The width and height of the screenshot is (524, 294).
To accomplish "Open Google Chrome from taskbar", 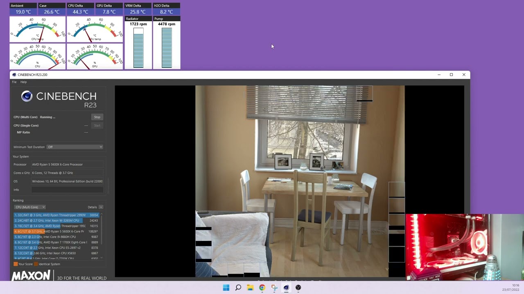I will pos(262,287).
